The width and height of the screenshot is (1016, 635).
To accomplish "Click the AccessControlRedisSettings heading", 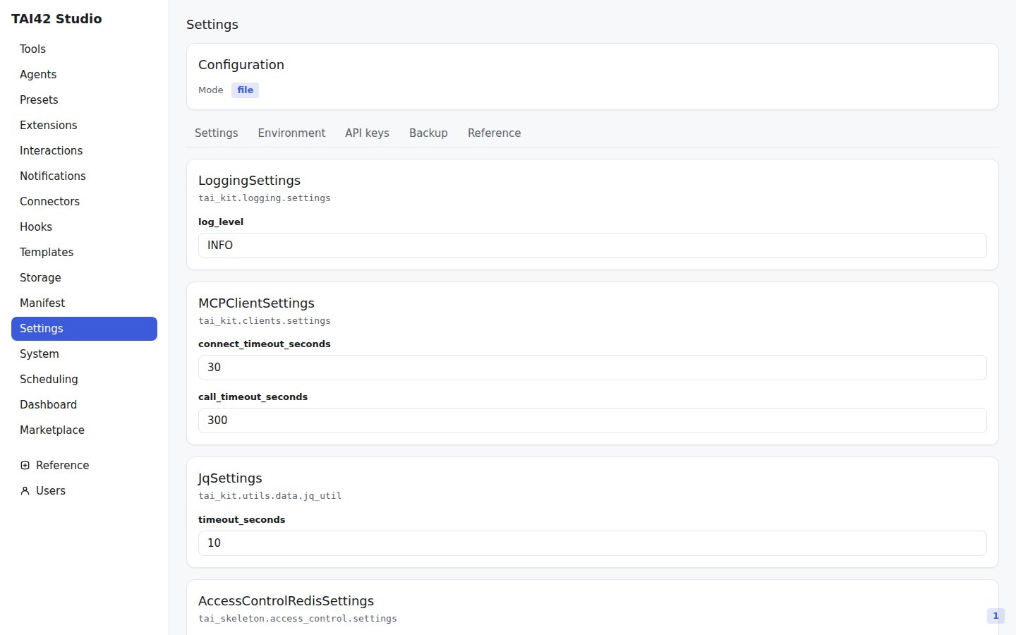I will point(286,601).
